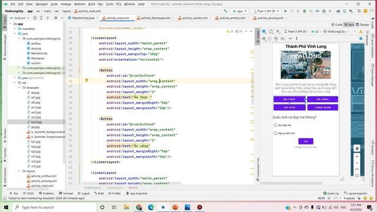
Task: Switch to MainActivity.java tab
Action: [83, 18]
